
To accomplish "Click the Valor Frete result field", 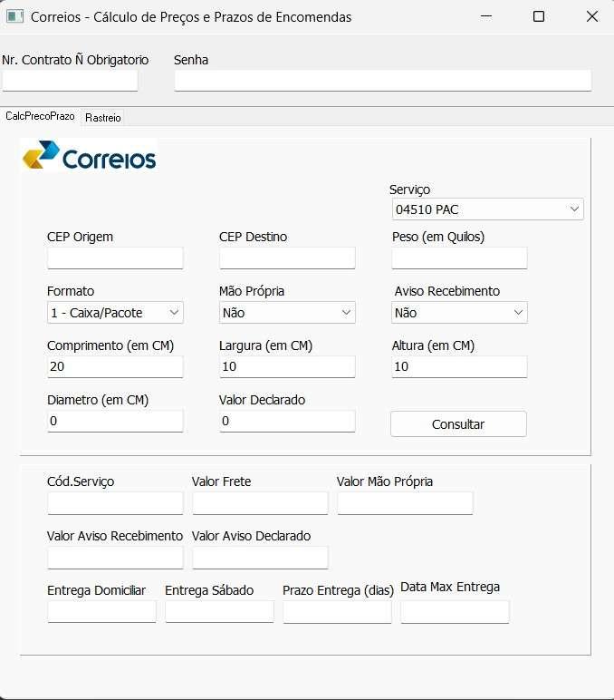I will (x=260, y=503).
